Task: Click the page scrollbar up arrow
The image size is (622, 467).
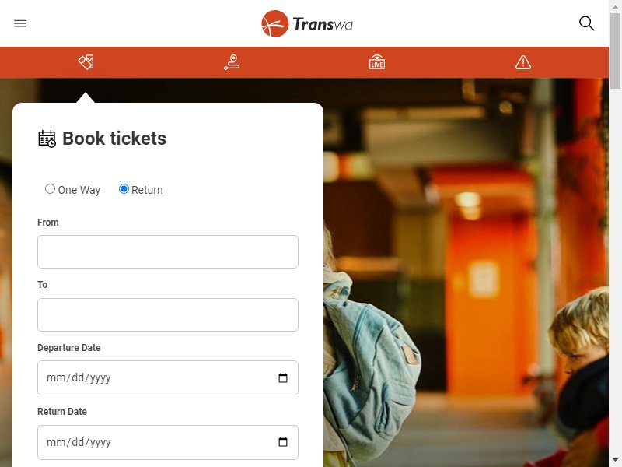Action: tap(615, 5)
